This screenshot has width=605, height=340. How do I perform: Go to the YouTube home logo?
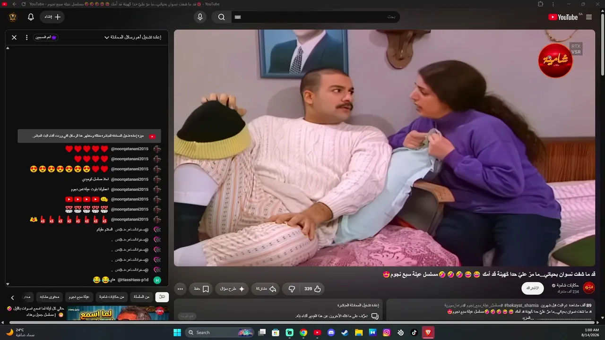pos(563,17)
